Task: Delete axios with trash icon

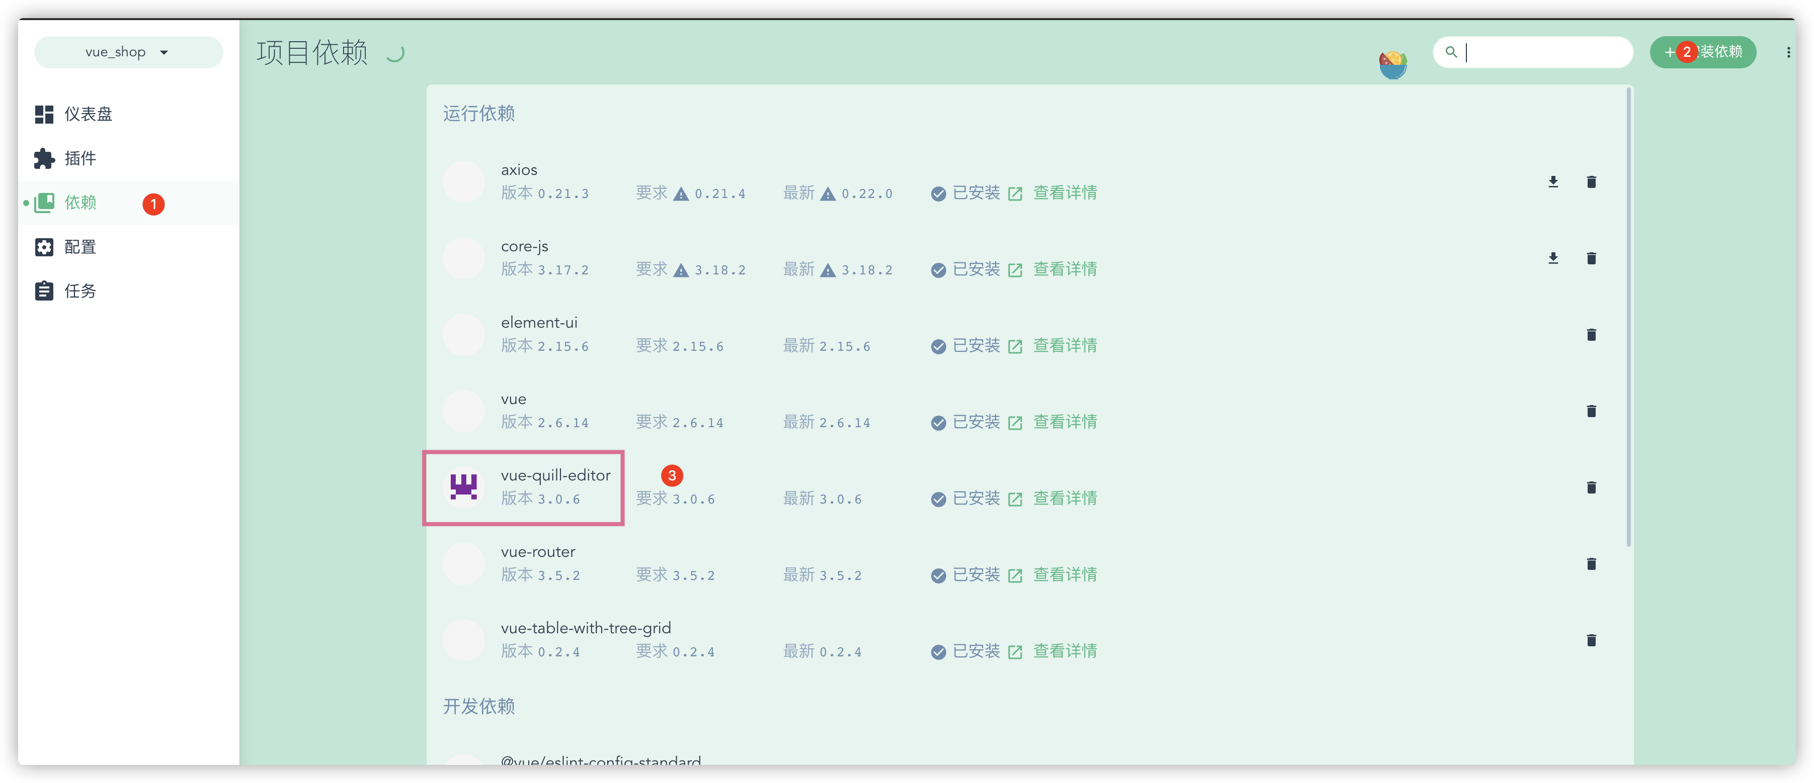Action: pos(1591,182)
